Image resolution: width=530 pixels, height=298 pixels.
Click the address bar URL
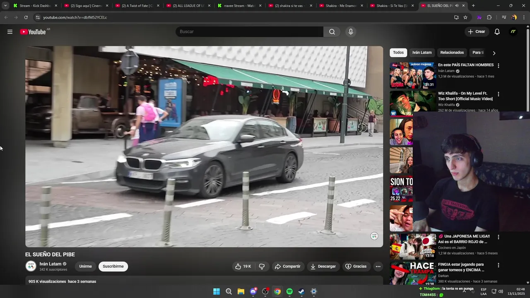(75, 17)
